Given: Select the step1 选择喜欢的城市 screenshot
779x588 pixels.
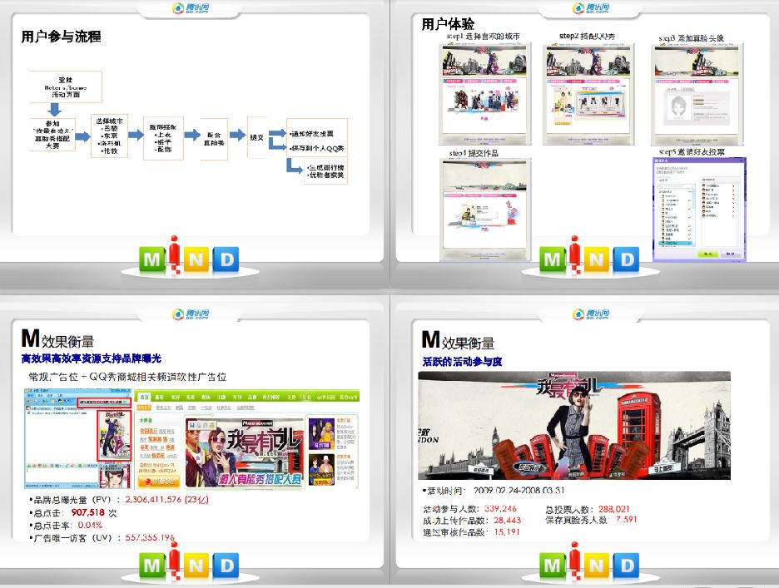Looking at the screenshot, I should point(485,93).
